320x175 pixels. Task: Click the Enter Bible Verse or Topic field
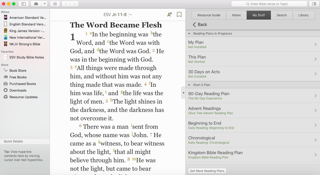click(269, 4)
